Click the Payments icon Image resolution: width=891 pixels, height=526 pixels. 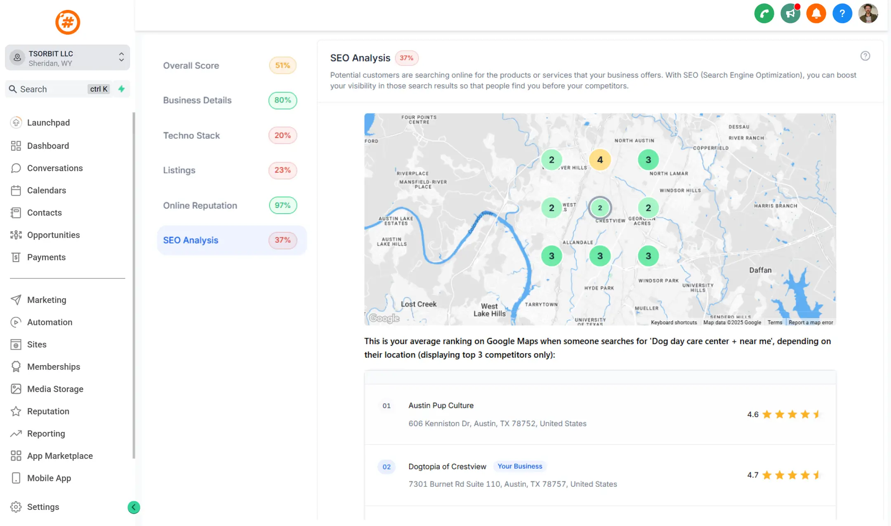tap(16, 257)
